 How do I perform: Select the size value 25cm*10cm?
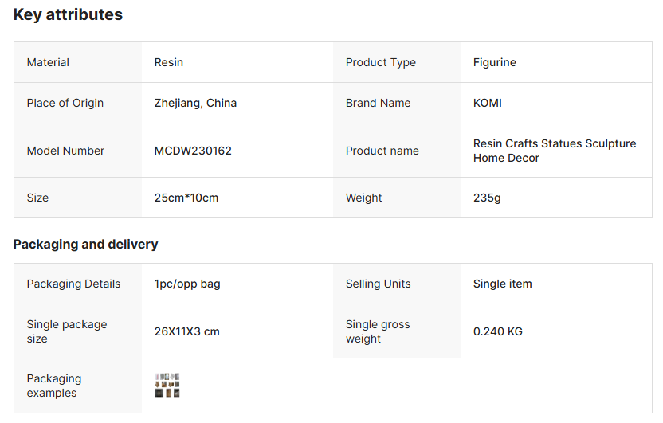186,198
